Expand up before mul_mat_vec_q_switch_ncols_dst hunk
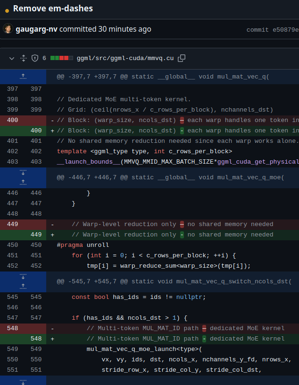 (x=23, y=286)
